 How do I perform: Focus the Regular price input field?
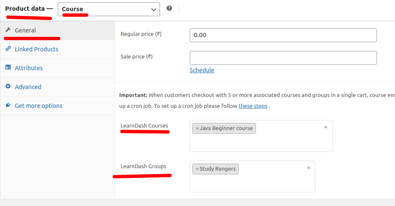pos(283,35)
